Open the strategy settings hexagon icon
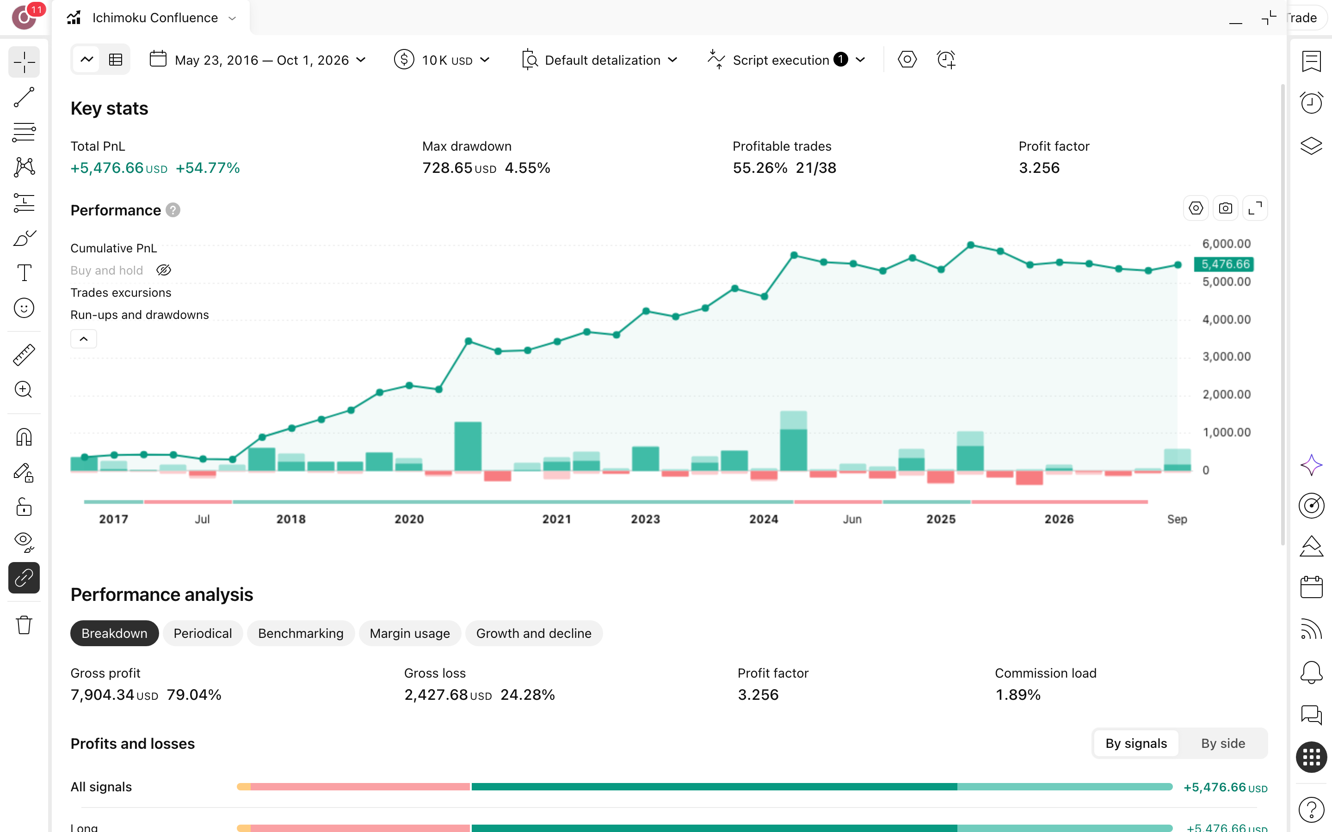The image size is (1332, 832). click(x=907, y=60)
